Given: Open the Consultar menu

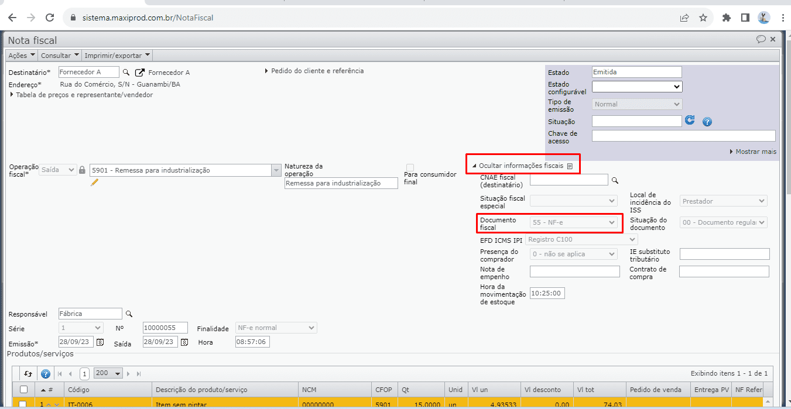Looking at the screenshot, I should [60, 55].
